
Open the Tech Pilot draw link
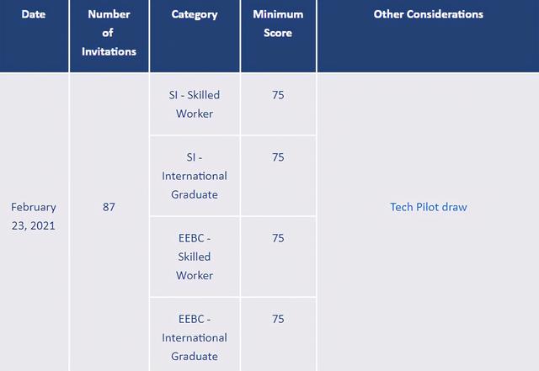tap(428, 207)
